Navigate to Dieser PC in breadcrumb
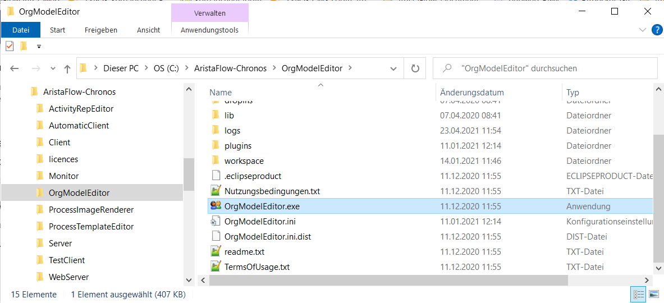Viewport: 664px width, 303px height. (x=121, y=68)
